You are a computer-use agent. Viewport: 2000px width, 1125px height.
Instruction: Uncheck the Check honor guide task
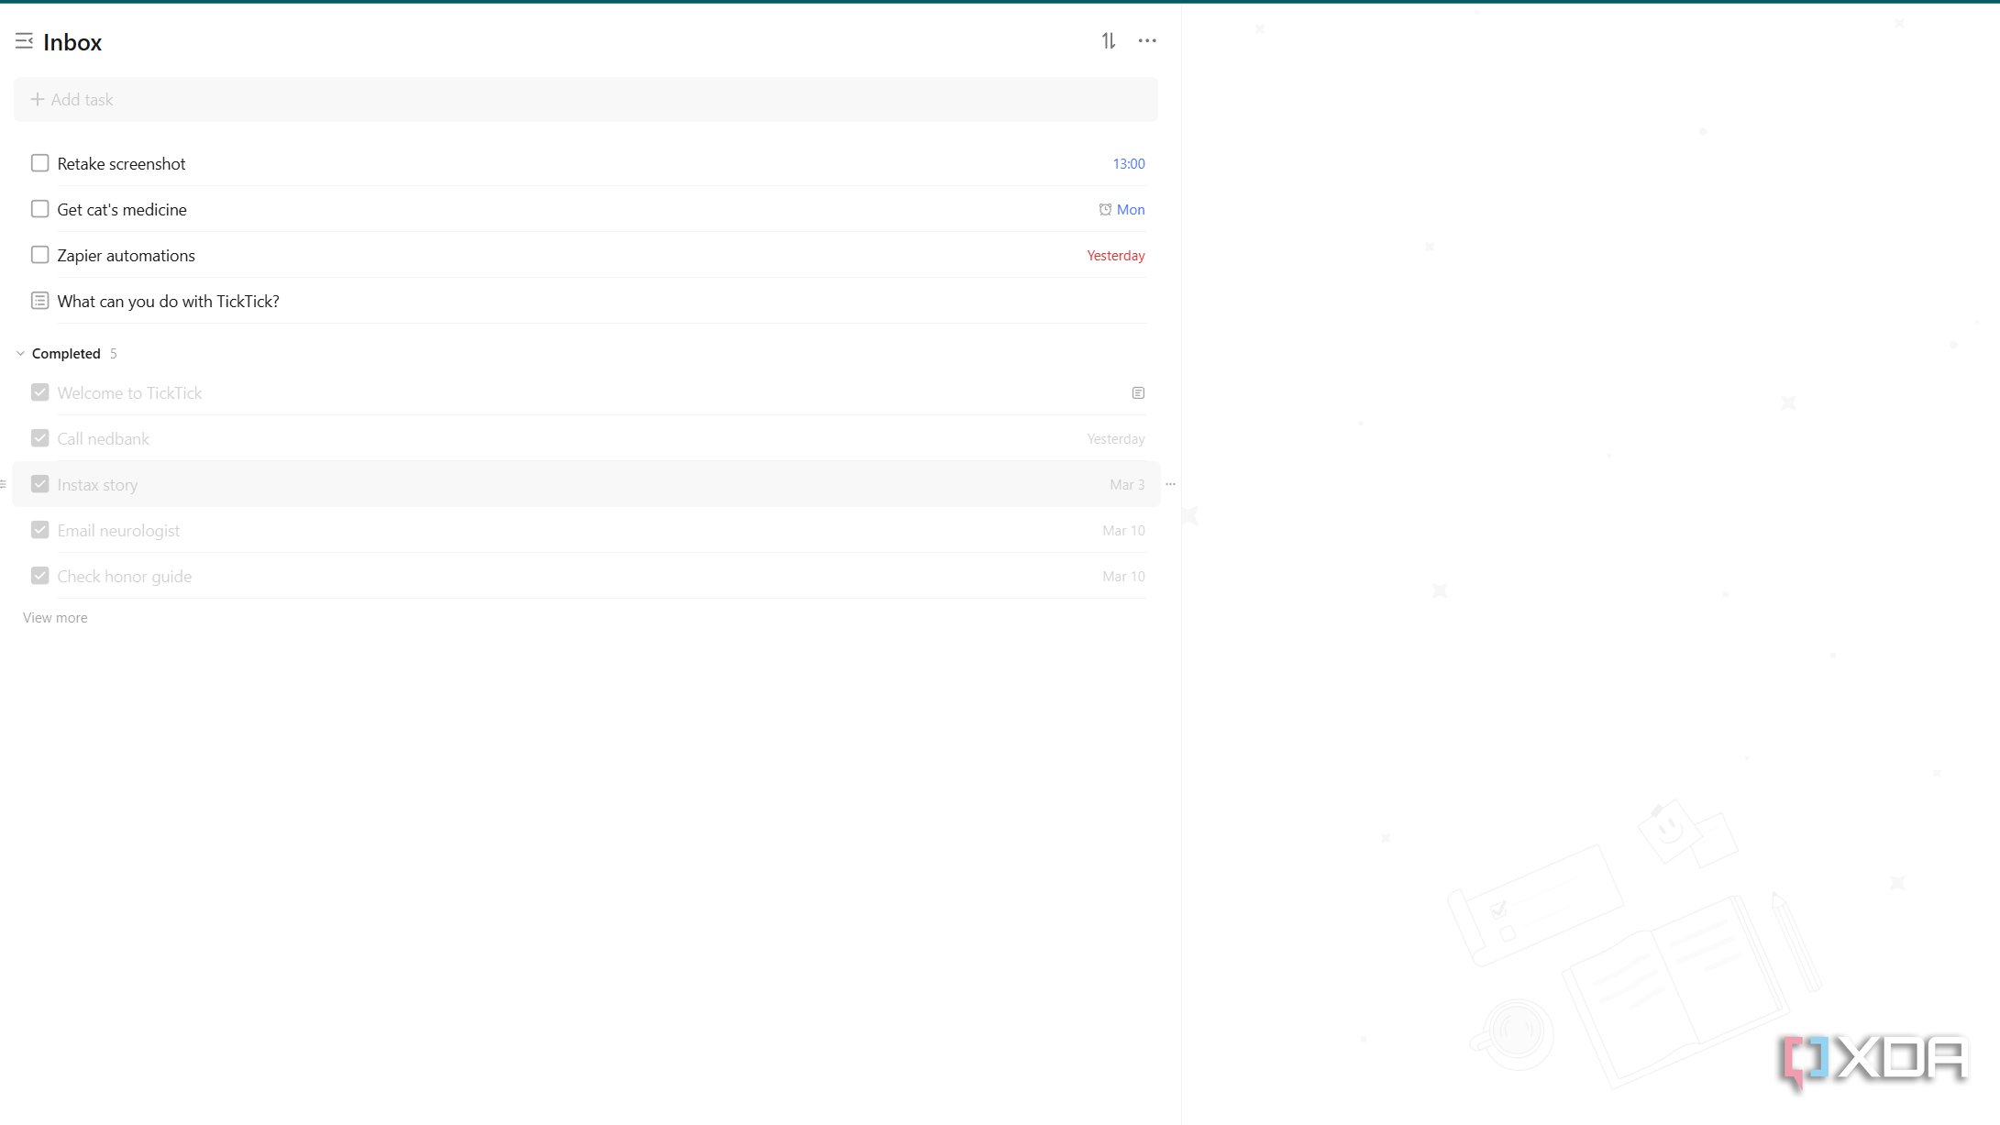coord(39,576)
